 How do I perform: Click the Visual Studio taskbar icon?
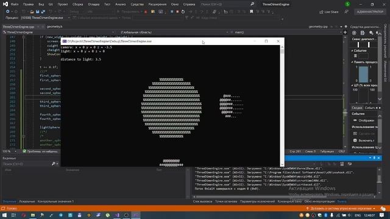[117, 215]
